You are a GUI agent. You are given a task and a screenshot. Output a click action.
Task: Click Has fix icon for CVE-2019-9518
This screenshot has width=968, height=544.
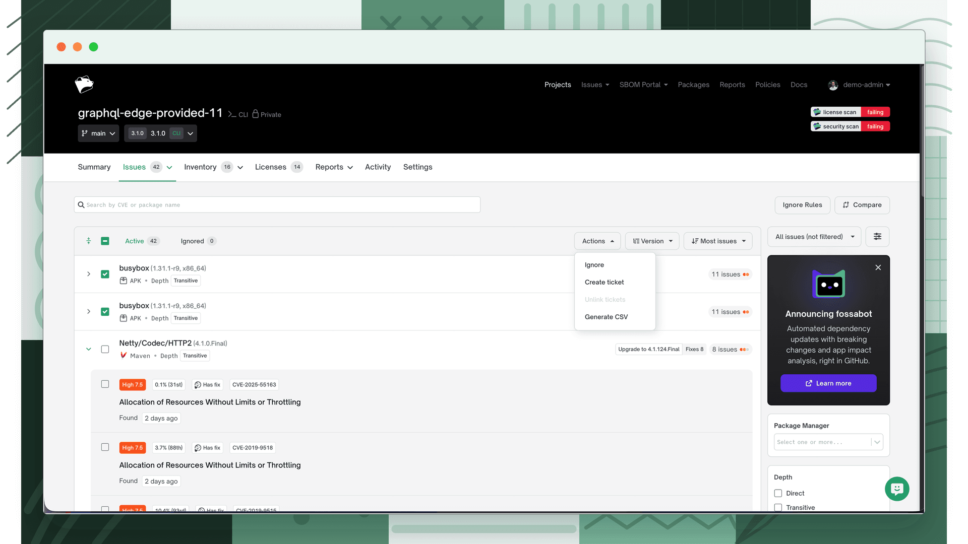coord(198,448)
